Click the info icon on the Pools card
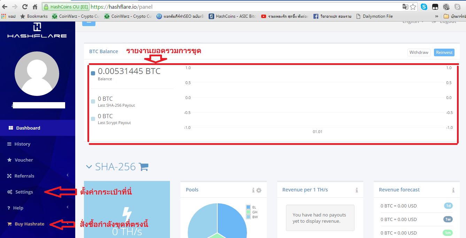 pyautogui.click(x=254, y=190)
